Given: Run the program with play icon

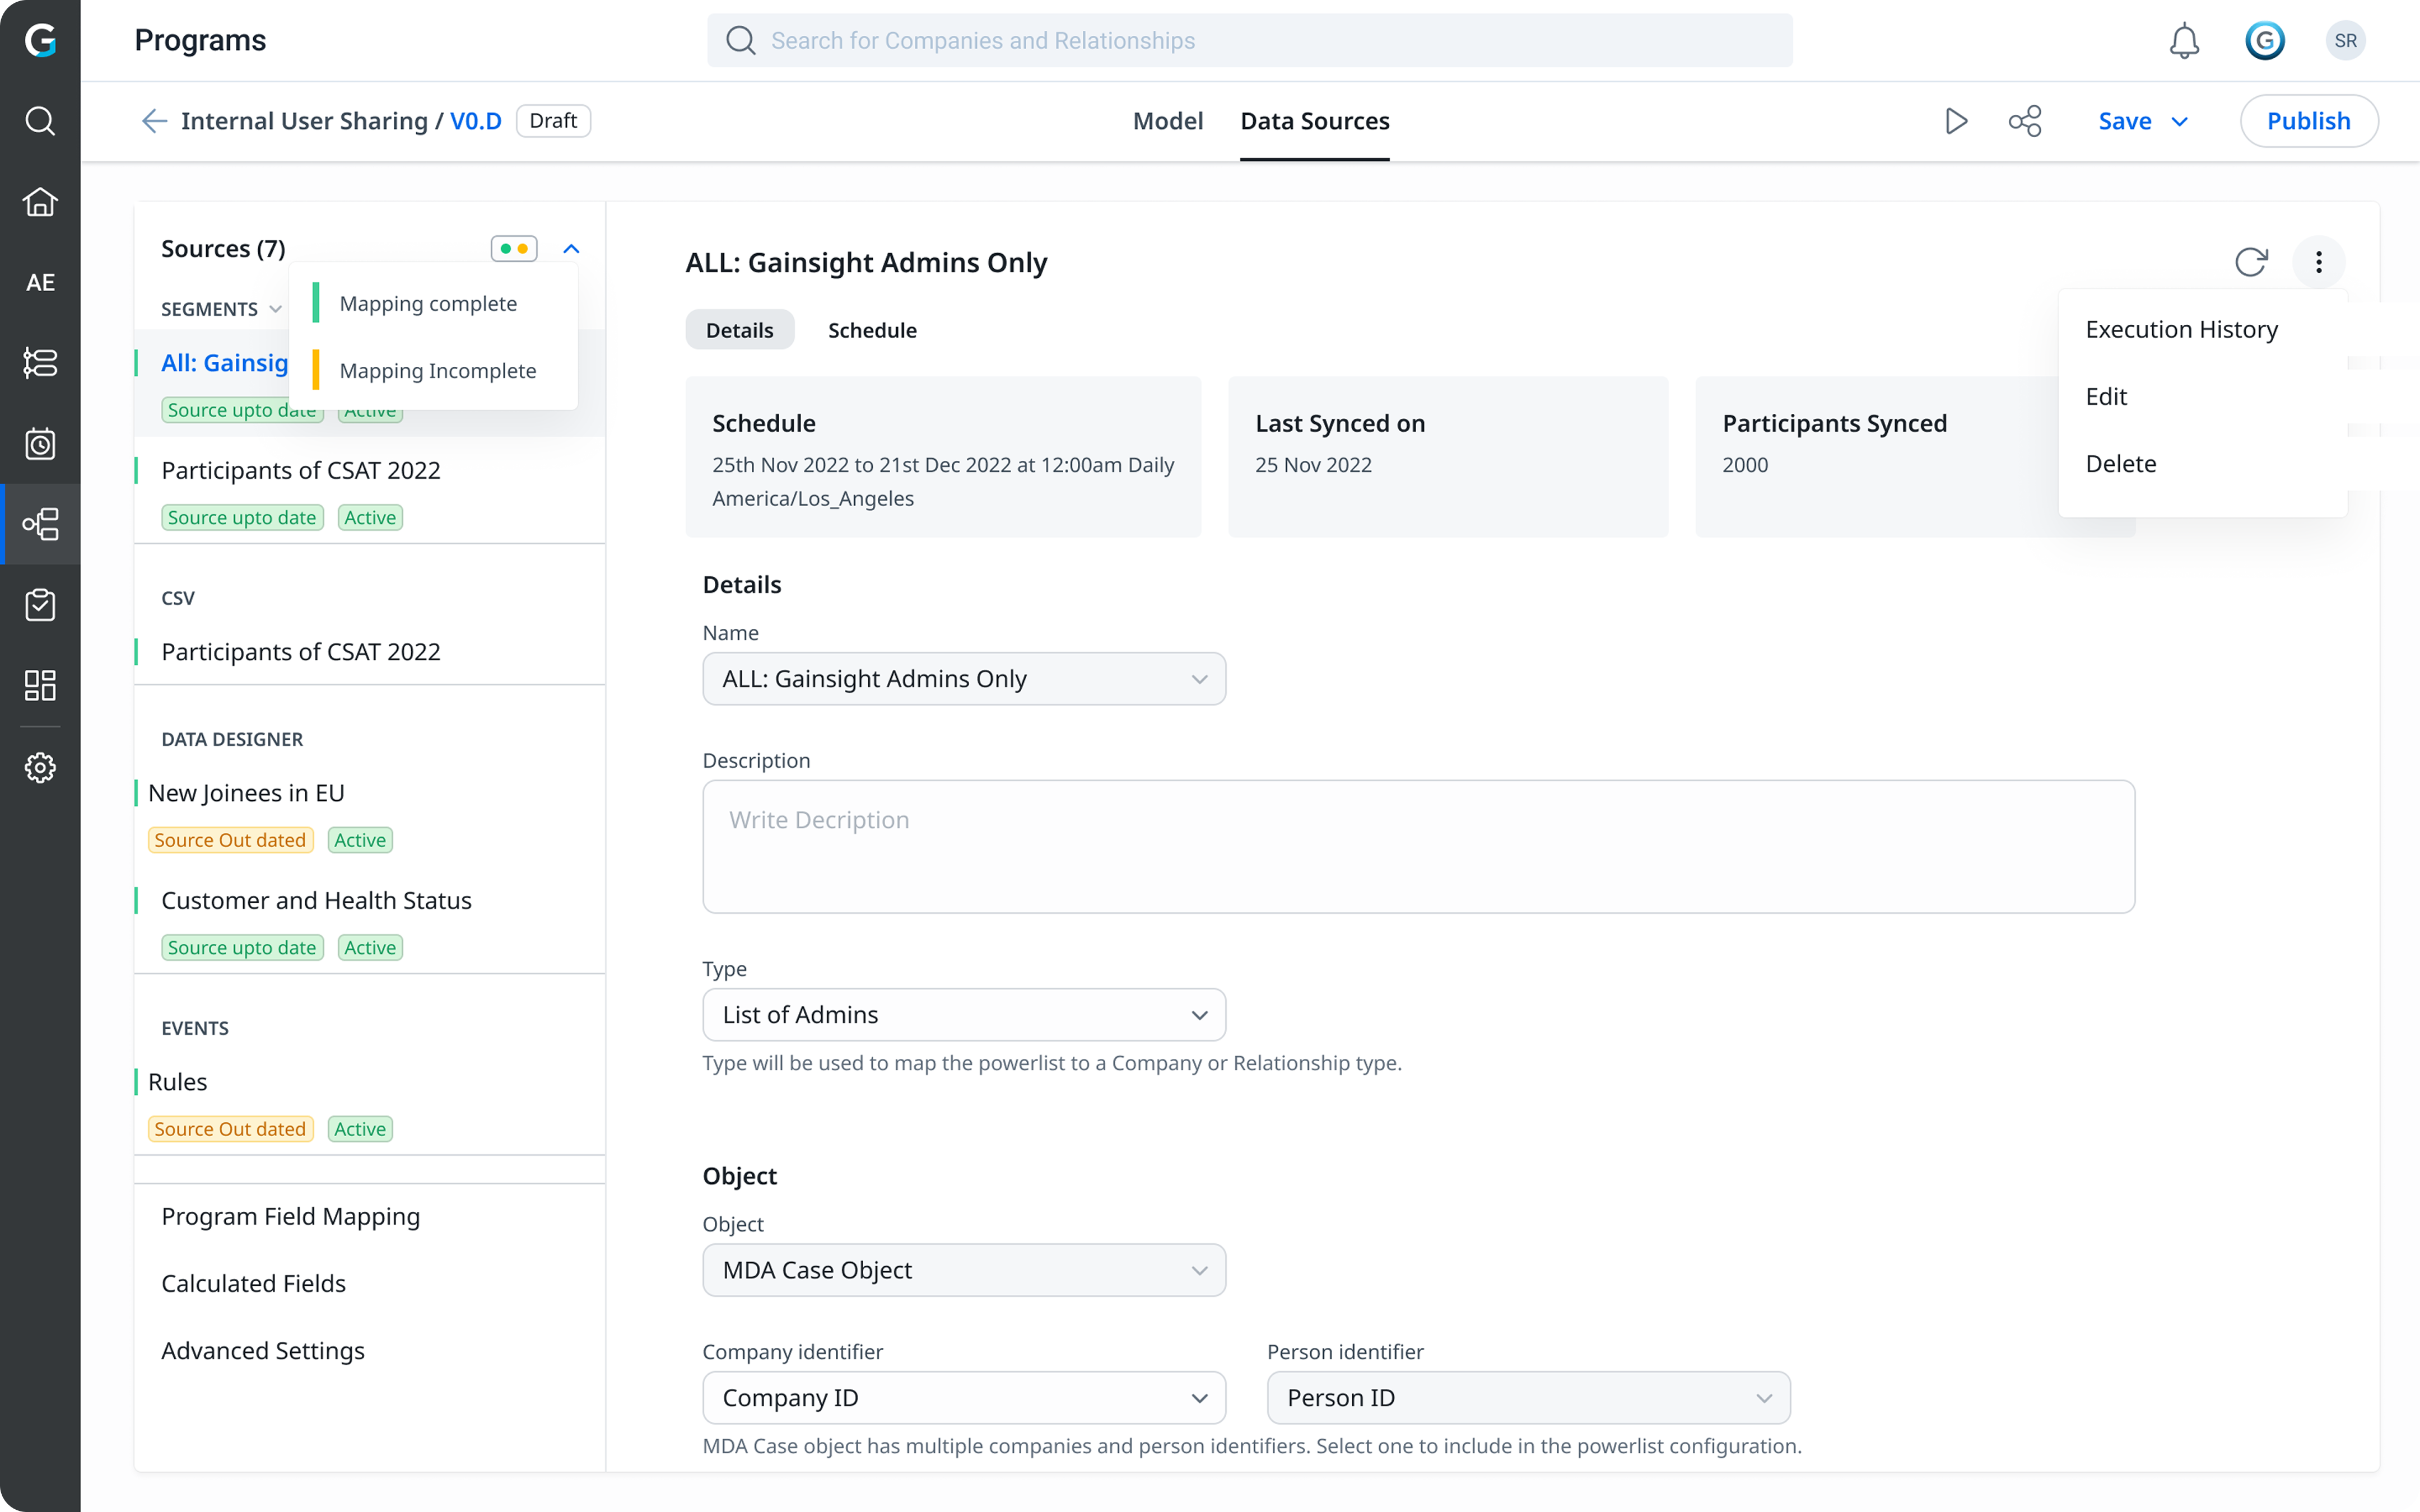Looking at the screenshot, I should 1957,121.
